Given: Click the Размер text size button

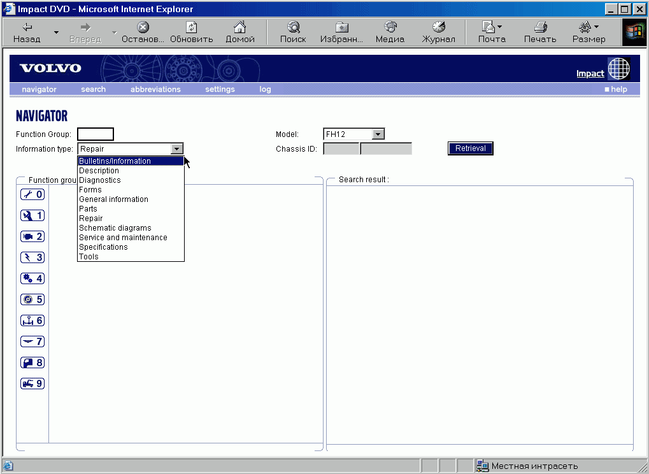Looking at the screenshot, I should point(588,32).
